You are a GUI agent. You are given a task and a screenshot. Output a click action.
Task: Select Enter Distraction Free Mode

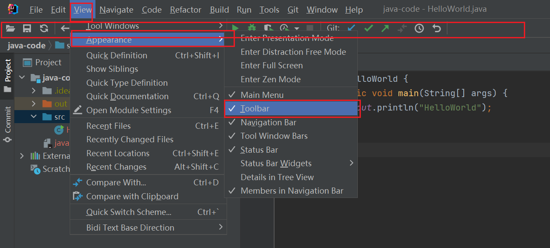click(293, 52)
